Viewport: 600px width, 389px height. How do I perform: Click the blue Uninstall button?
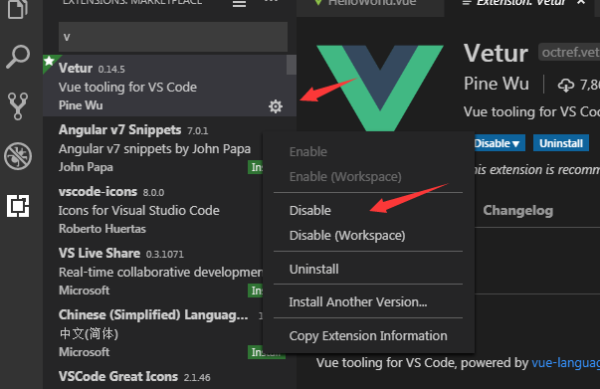561,143
